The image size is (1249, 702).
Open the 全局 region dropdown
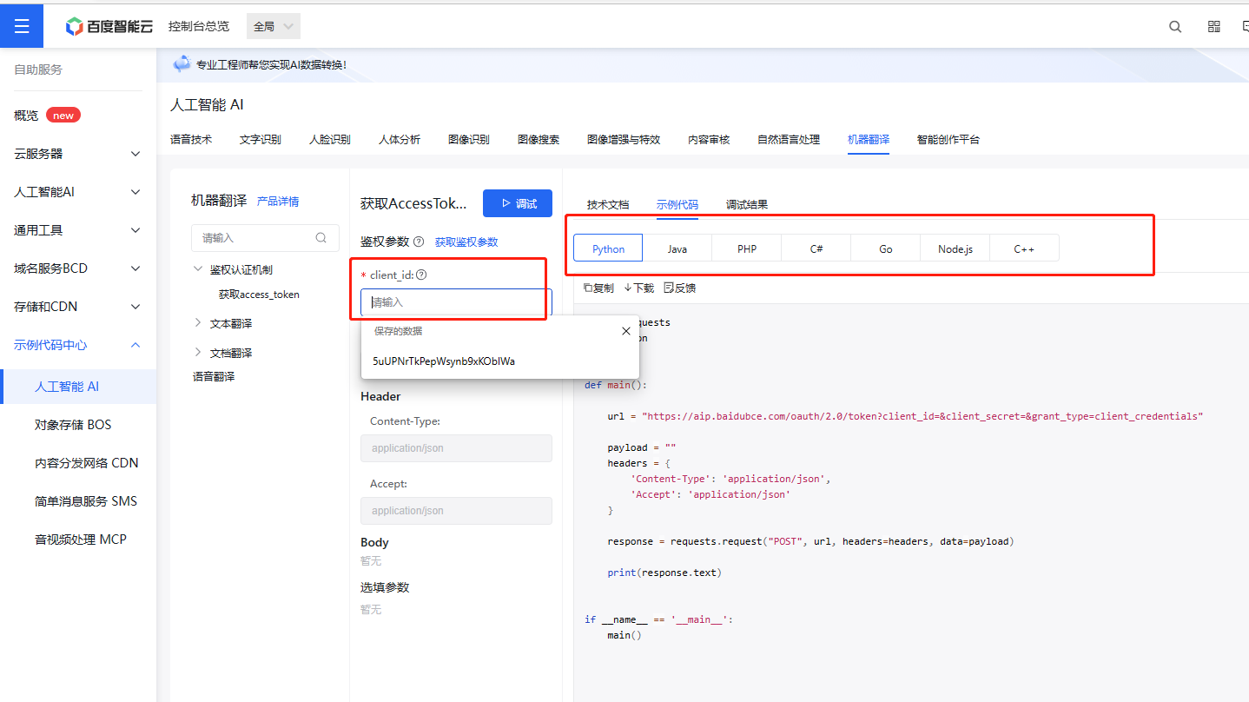tap(273, 26)
